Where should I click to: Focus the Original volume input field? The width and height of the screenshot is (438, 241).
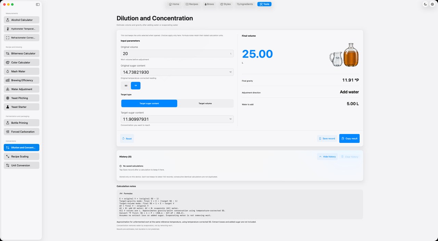tap(177, 54)
